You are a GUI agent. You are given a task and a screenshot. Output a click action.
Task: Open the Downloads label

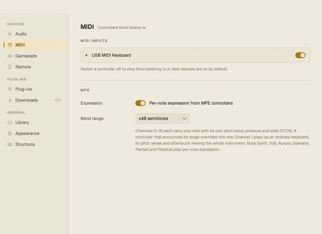pyautogui.click(x=26, y=100)
